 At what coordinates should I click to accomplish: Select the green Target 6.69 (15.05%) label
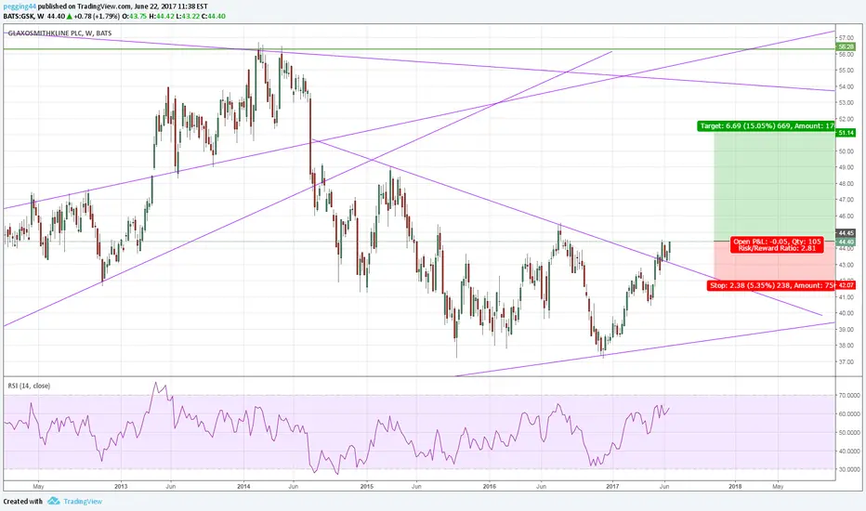[x=768, y=126]
